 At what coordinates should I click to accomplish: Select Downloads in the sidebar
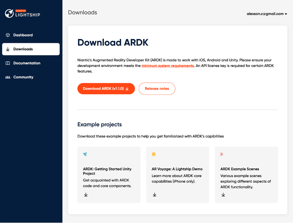coord(31,49)
